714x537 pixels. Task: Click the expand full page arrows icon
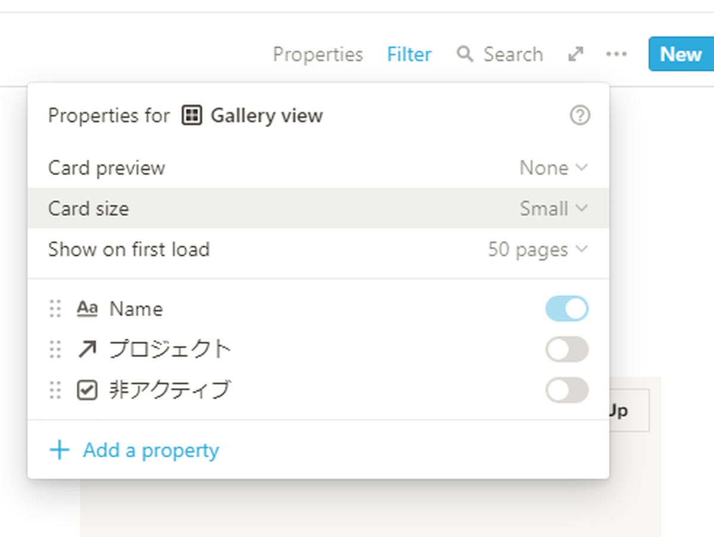(x=575, y=54)
